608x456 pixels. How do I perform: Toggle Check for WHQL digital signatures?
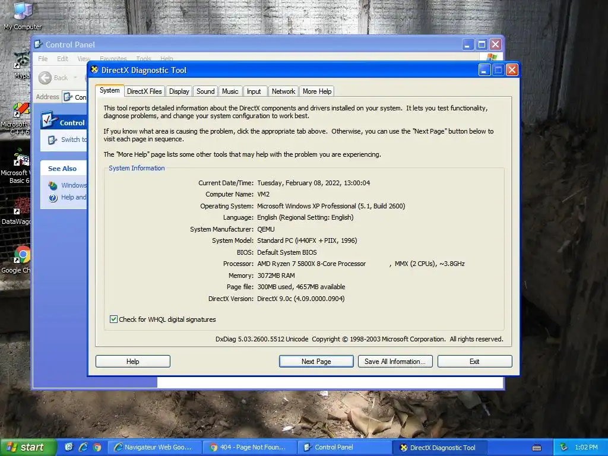pos(113,319)
